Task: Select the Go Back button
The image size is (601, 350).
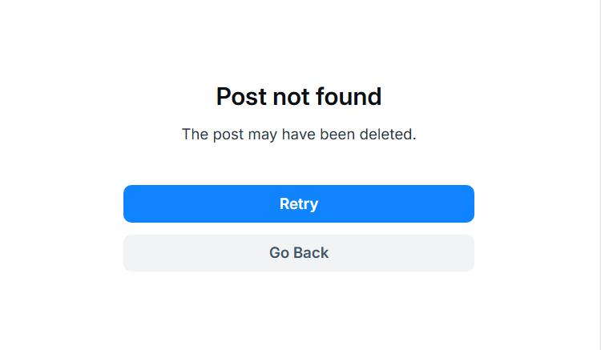Action: coord(299,253)
